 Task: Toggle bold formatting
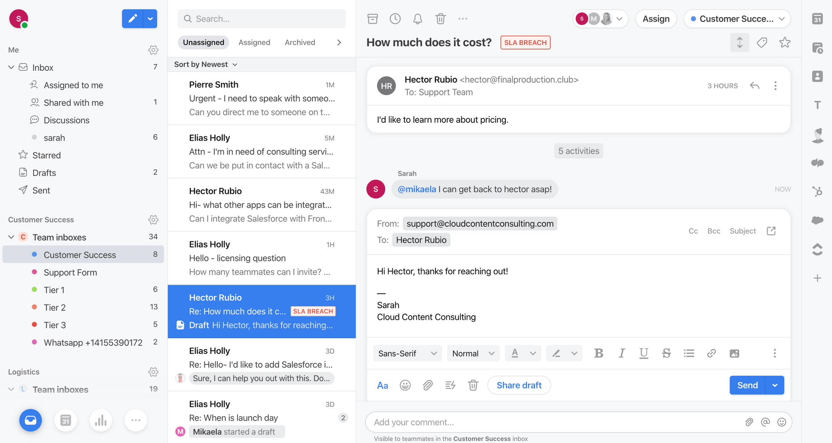[599, 353]
